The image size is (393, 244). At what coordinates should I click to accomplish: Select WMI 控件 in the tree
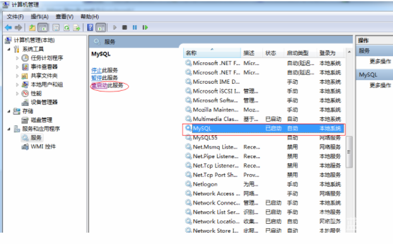tap(43, 146)
